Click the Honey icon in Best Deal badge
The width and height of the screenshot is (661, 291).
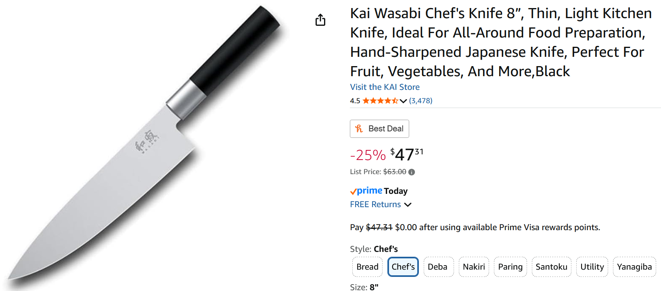point(359,129)
